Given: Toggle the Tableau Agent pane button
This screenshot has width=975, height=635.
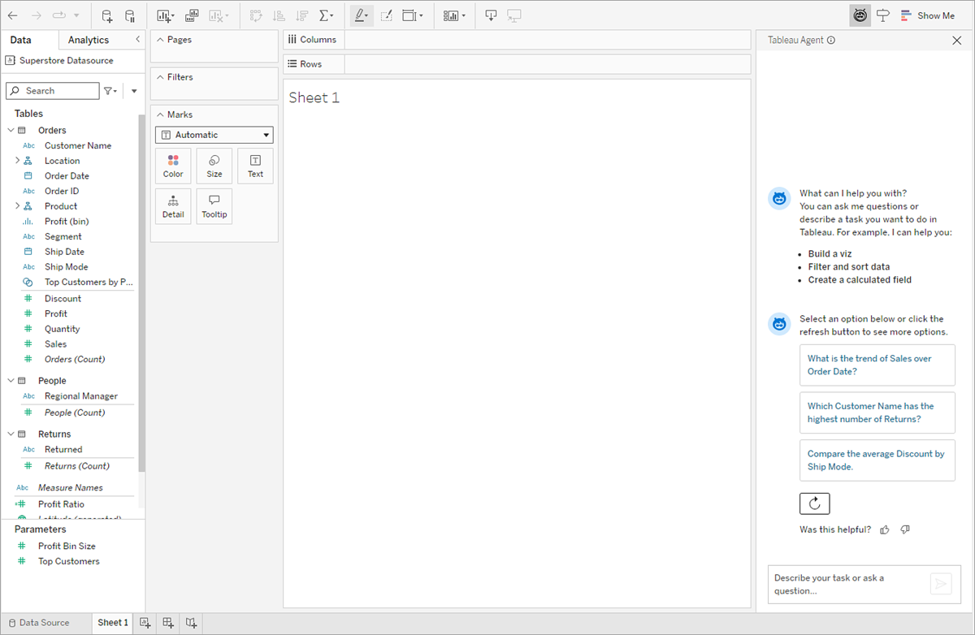Looking at the screenshot, I should point(860,15).
